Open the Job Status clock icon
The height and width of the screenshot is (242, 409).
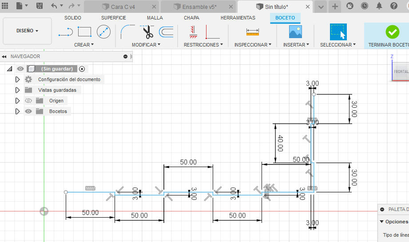tap(365, 6)
